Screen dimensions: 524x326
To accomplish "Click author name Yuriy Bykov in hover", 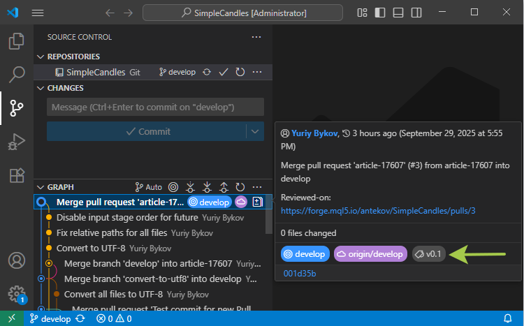I will click(314, 133).
